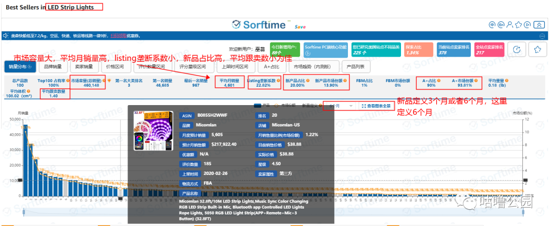Click help icon next to 新品定义
This screenshot has width=551, height=226.
tap(320, 106)
